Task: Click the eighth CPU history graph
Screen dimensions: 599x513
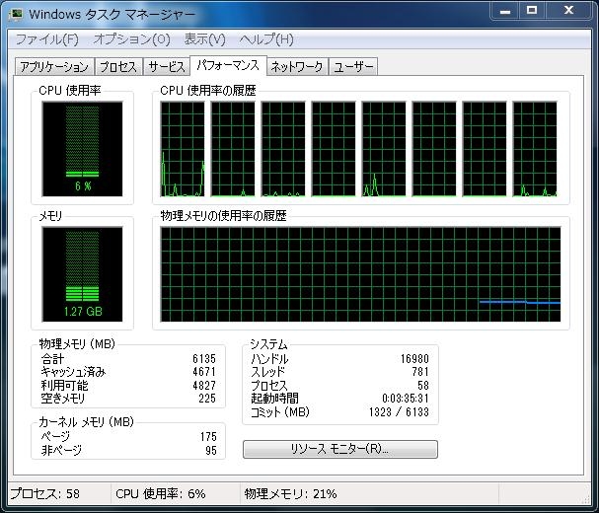Action: point(535,149)
